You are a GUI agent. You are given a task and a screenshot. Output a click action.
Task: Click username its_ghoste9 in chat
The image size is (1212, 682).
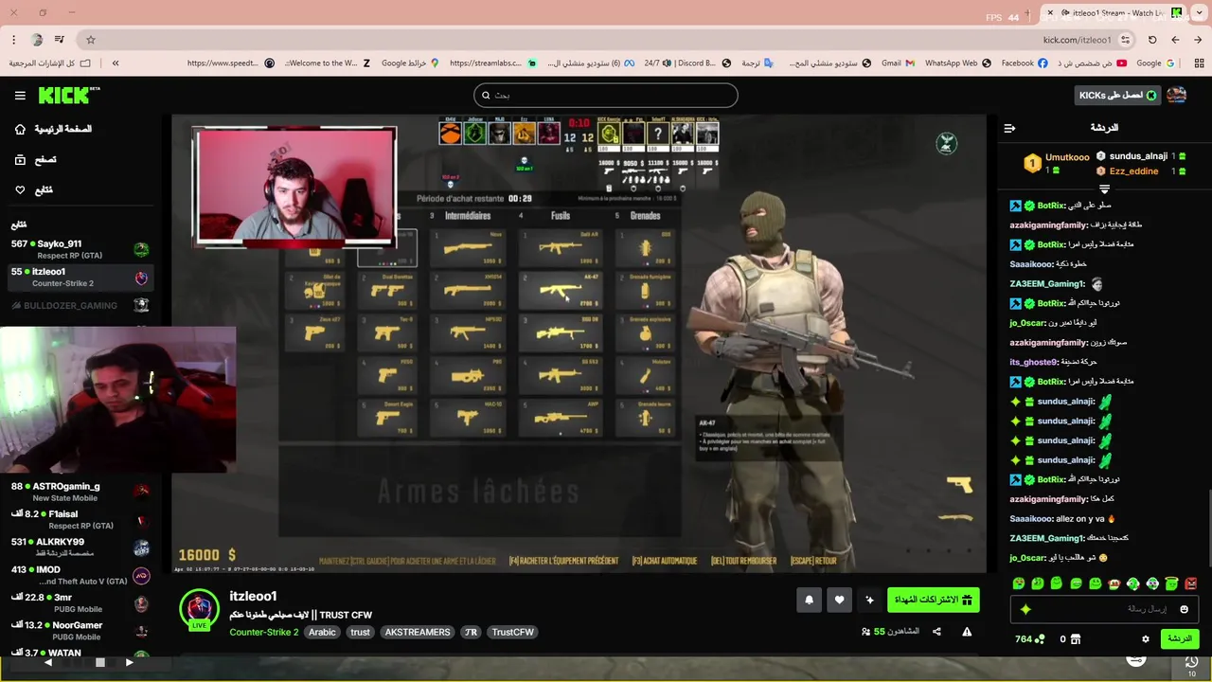1033,362
